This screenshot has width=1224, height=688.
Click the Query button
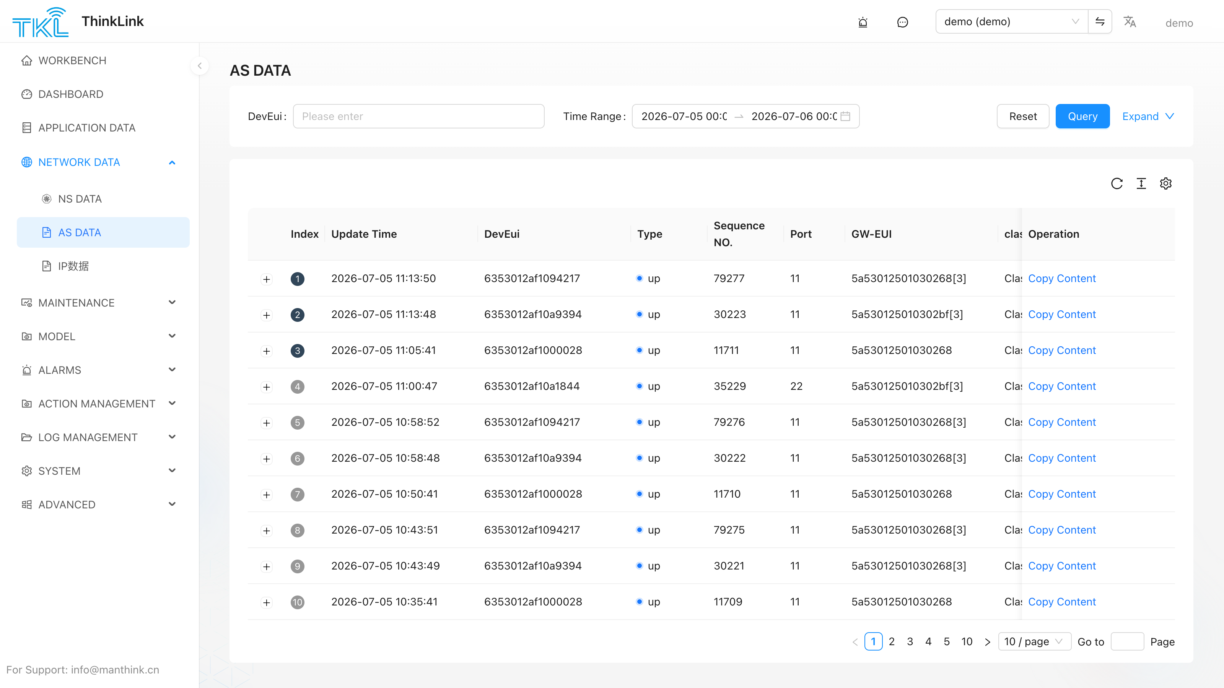click(1082, 116)
